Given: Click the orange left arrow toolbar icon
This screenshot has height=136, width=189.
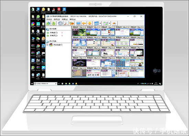Looking at the screenshot, I should tap(84, 23).
